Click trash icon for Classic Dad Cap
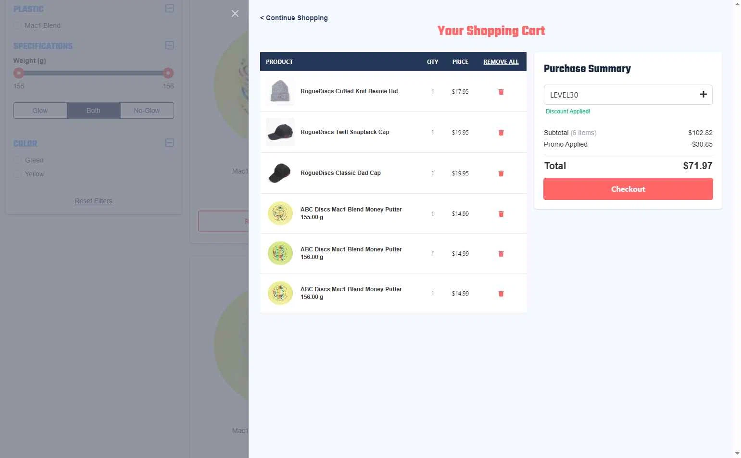 pyautogui.click(x=501, y=173)
